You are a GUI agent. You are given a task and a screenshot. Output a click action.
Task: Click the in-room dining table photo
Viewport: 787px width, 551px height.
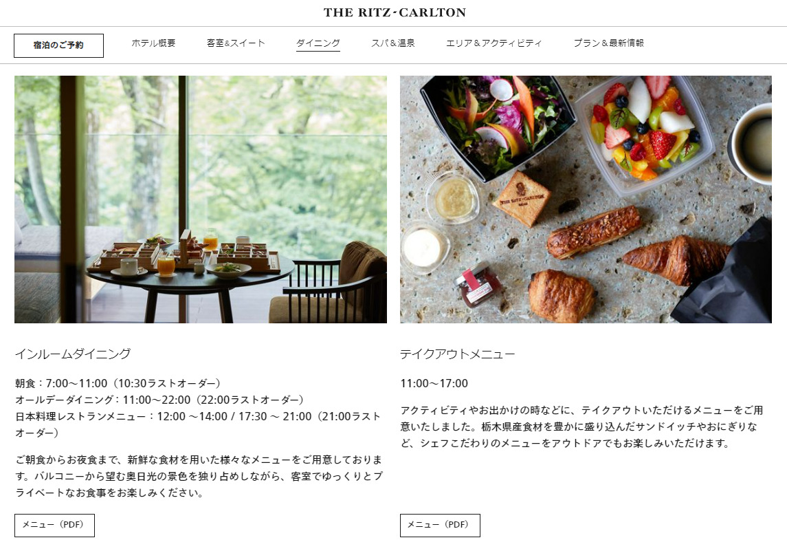coord(201,199)
